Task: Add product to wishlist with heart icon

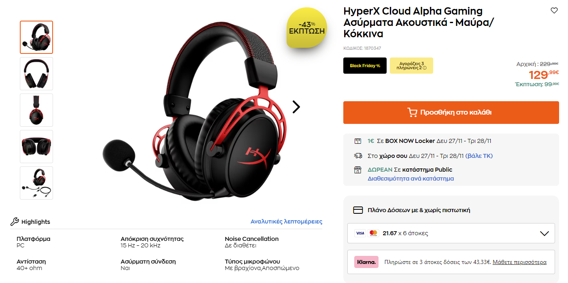Action: pos(554,11)
